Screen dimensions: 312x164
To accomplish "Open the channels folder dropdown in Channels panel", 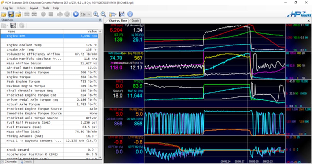I will 5,25.
